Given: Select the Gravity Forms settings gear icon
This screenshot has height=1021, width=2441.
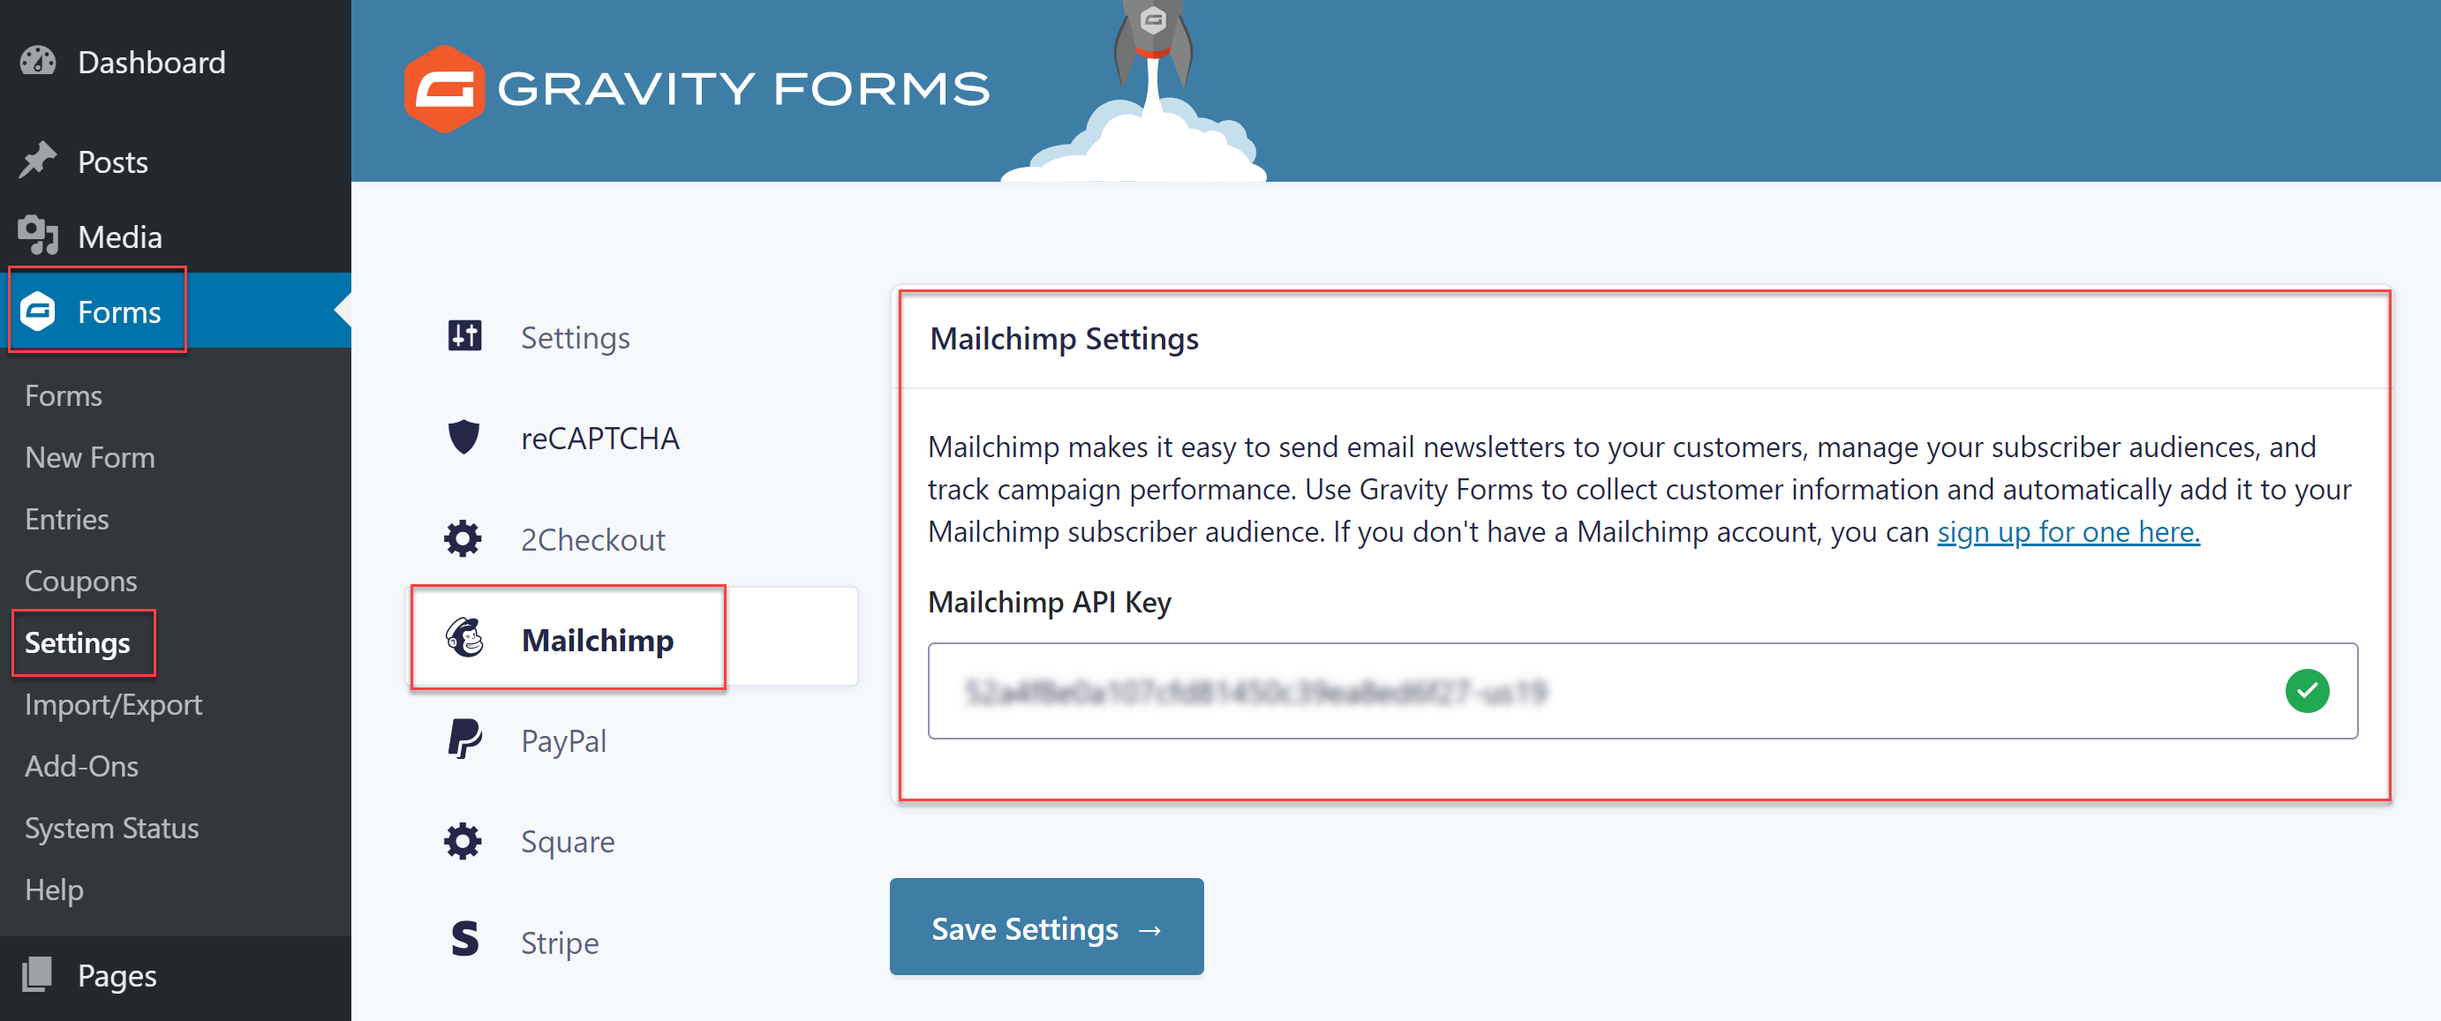Looking at the screenshot, I should (463, 336).
